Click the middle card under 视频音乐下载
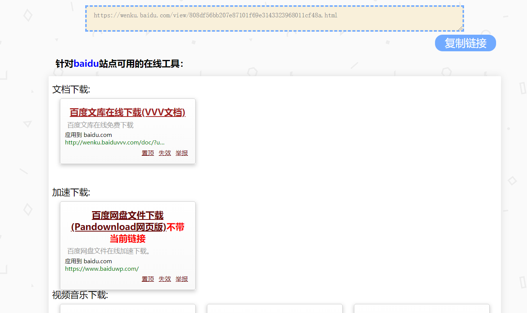 pos(274,310)
